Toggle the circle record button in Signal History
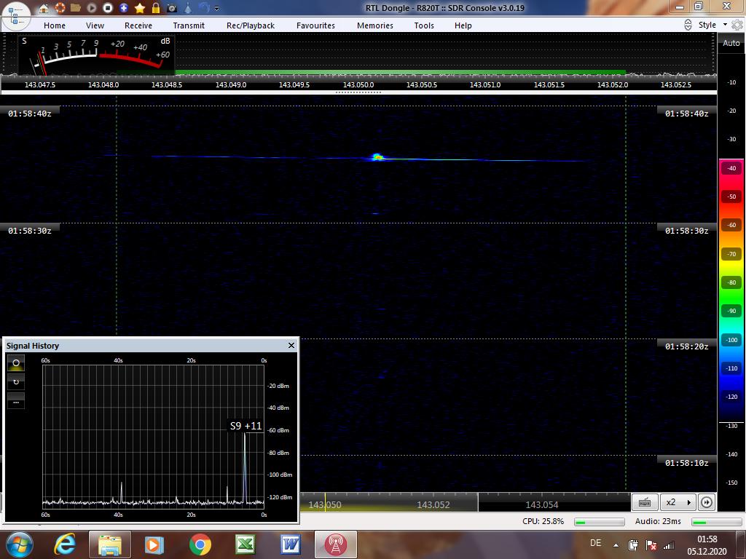Image resolution: width=746 pixels, height=559 pixels. [16, 362]
